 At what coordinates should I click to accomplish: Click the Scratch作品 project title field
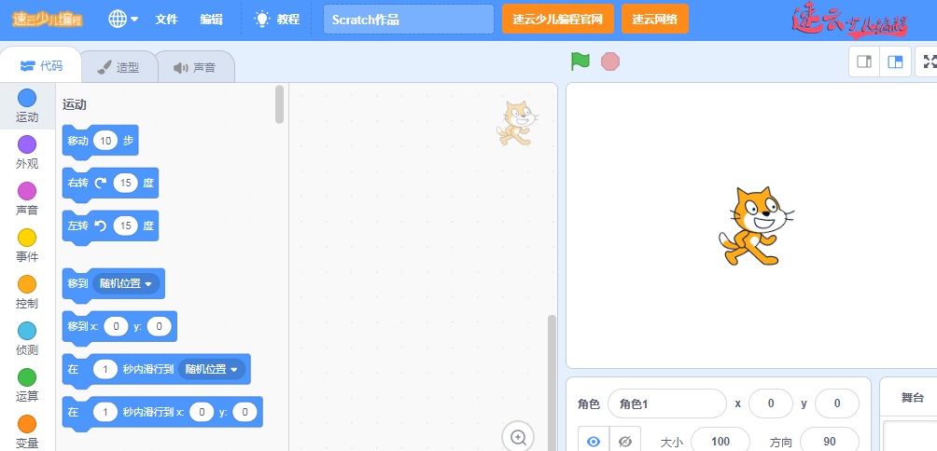tap(409, 19)
